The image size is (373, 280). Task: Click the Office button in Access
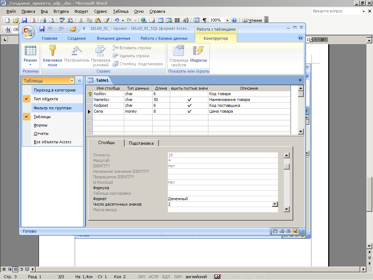28,32
